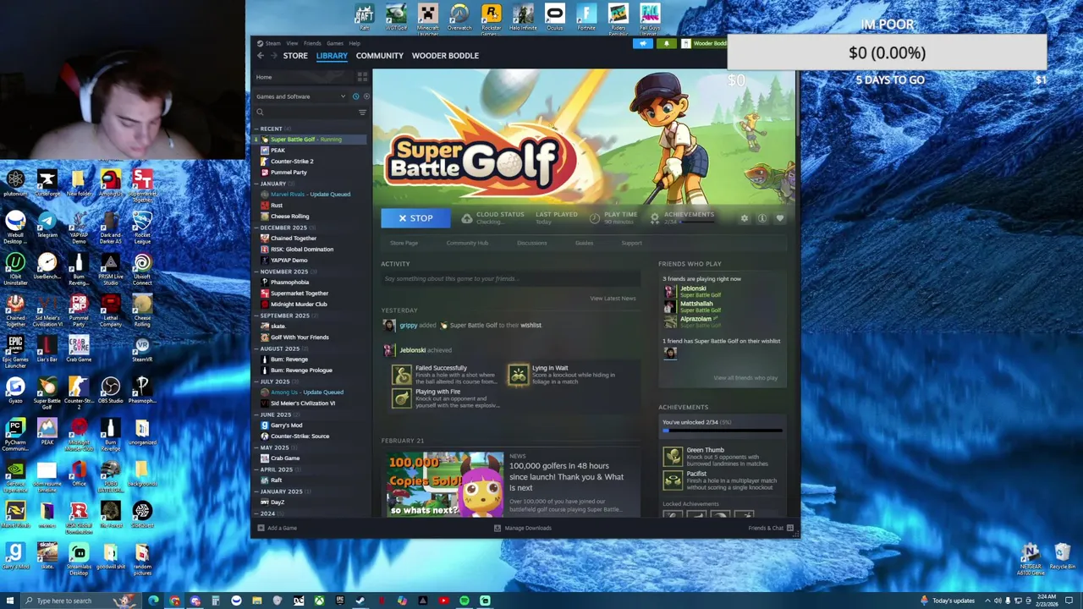Collapse the JANUARY section
Image resolution: width=1083 pixels, height=609 pixels.
click(256, 184)
